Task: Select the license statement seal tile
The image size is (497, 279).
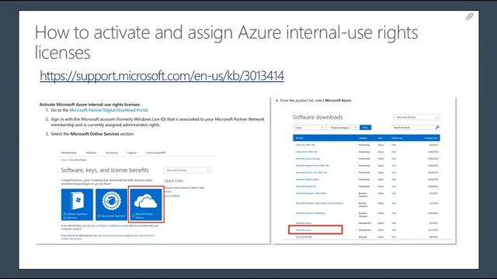Action: point(112,205)
